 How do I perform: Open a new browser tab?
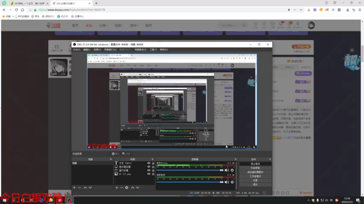click(96, 3)
